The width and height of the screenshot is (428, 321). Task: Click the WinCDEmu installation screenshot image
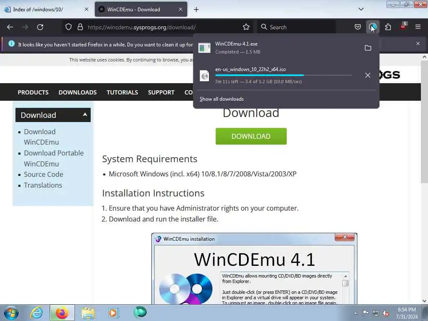pos(254,269)
